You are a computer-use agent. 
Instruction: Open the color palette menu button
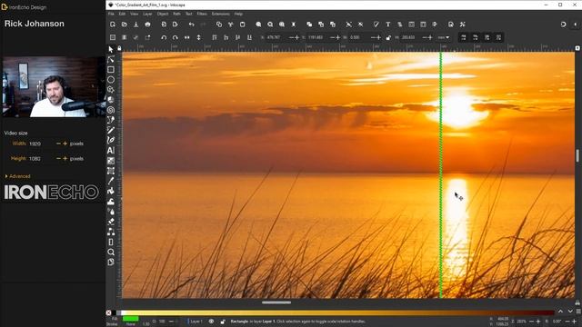click(x=578, y=312)
